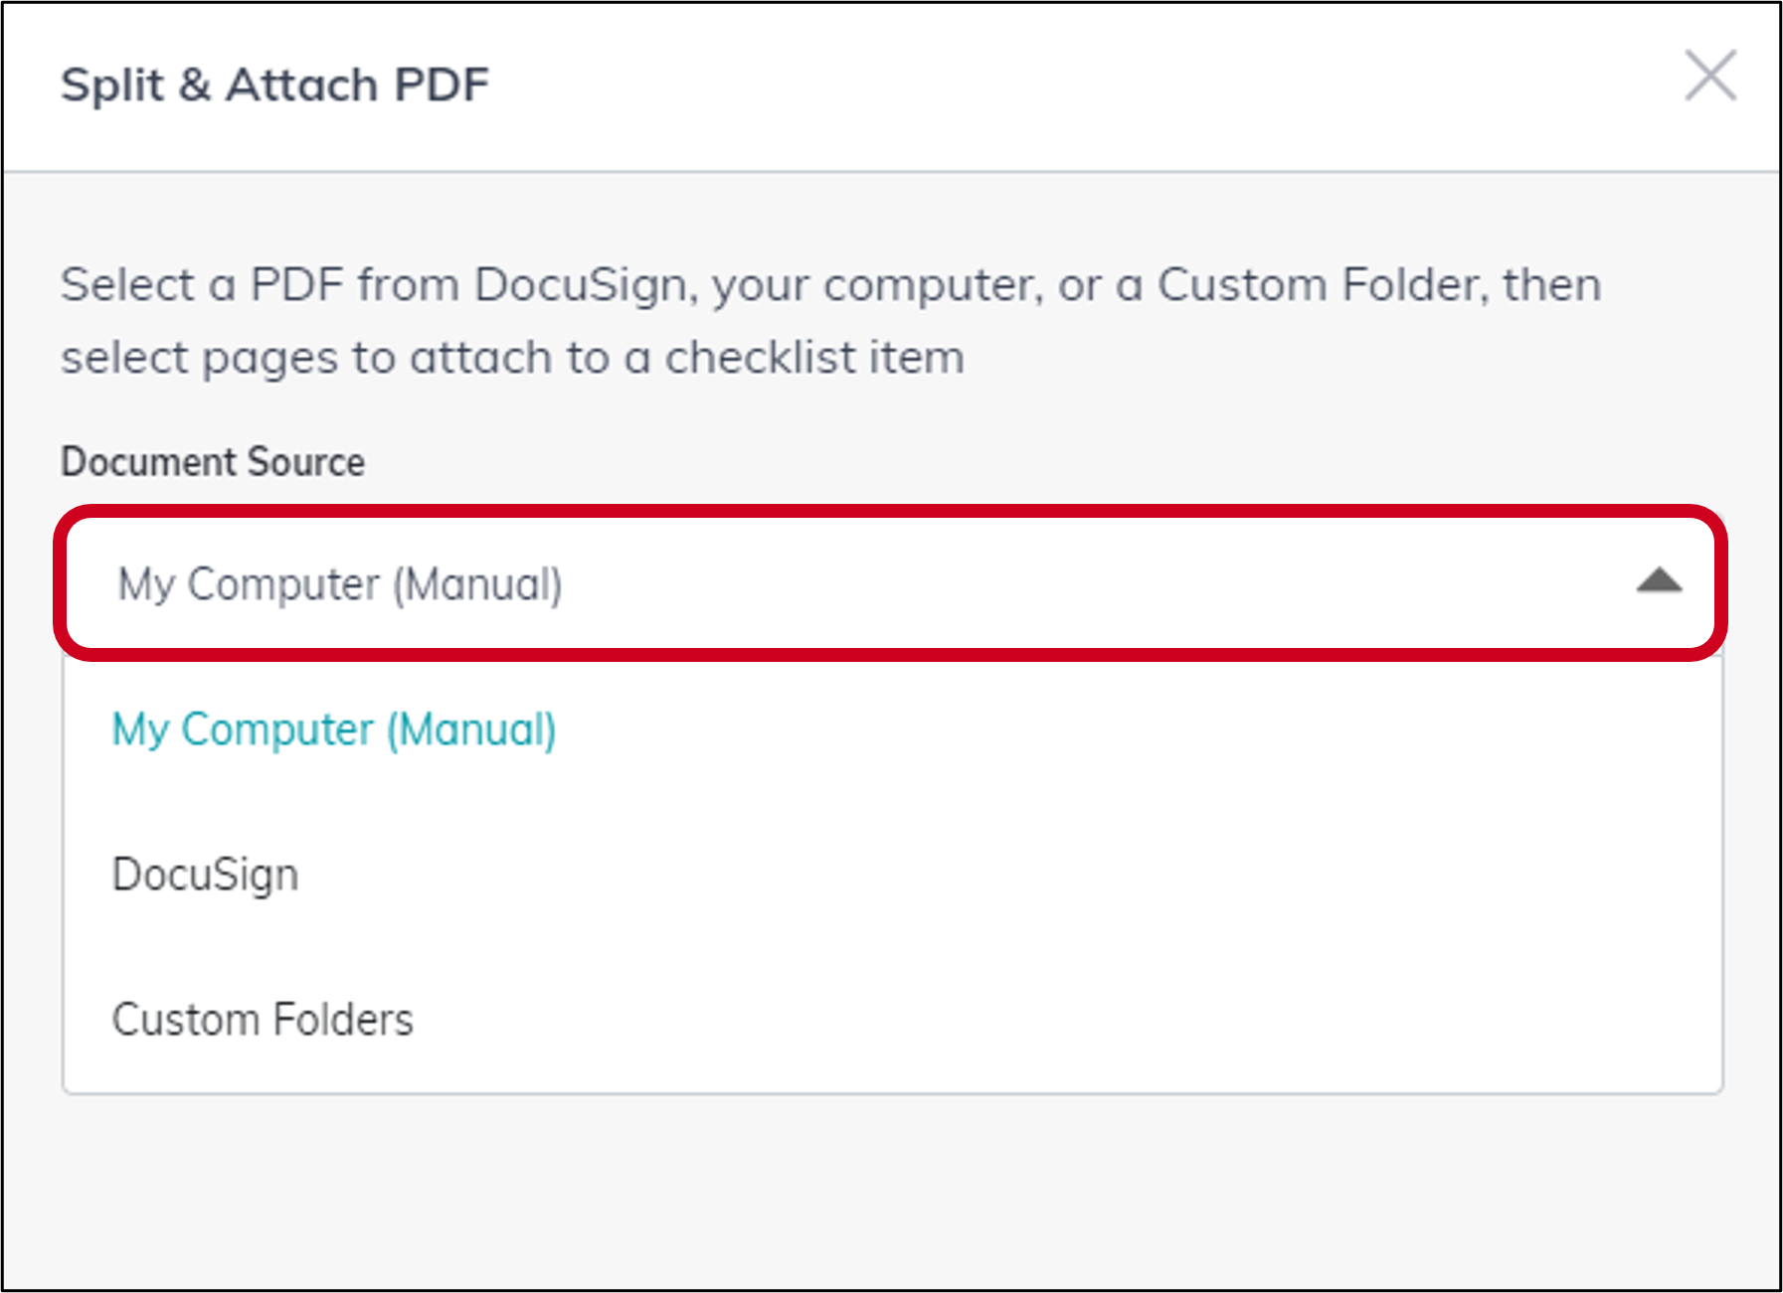Select the DocuSign option from the list

tap(892, 875)
